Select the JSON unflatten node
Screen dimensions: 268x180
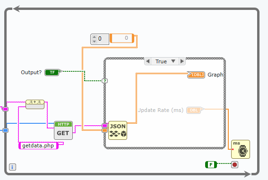pos(118,130)
